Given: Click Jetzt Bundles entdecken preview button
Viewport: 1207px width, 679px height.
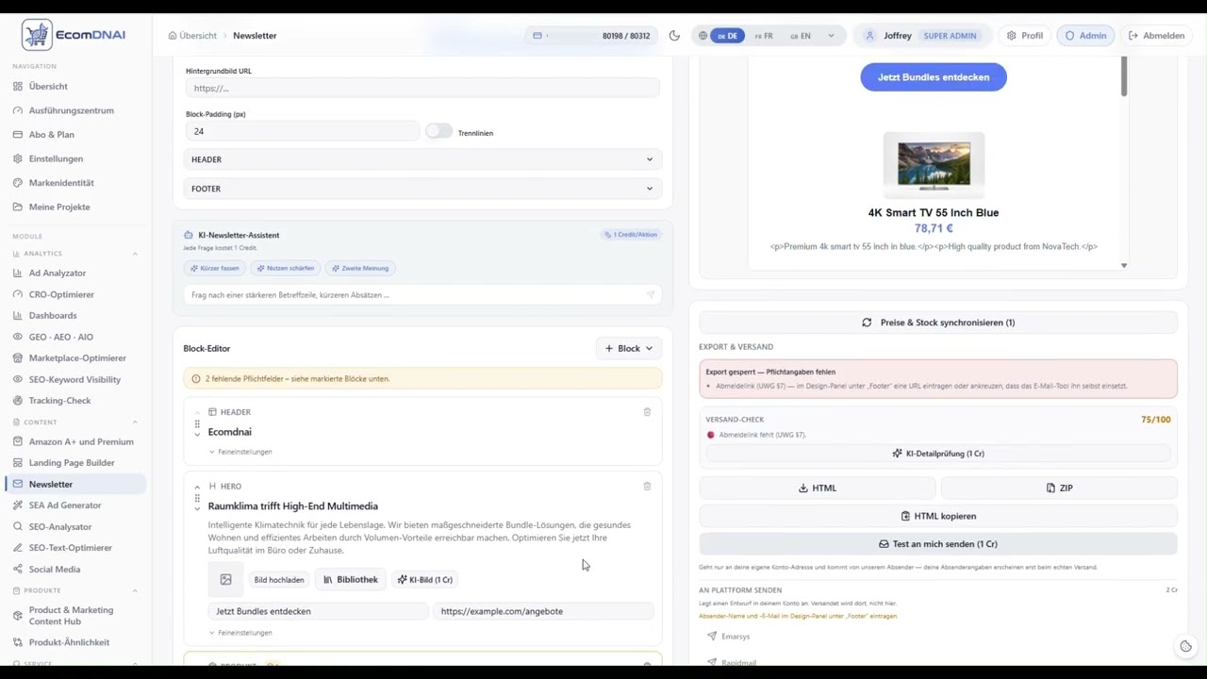Looking at the screenshot, I should tap(934, 77).
